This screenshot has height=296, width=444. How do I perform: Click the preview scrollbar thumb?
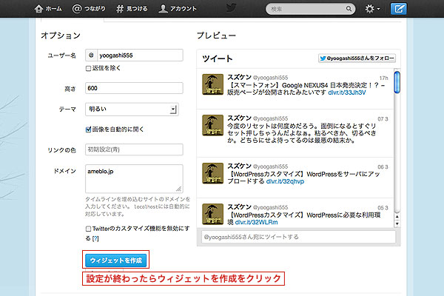click(x=397, y=82)
